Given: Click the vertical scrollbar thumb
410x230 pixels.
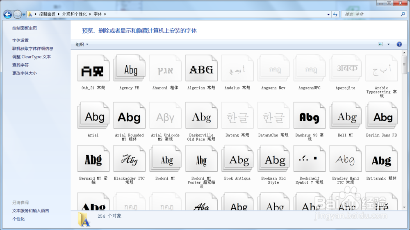Looking at the screenshot, I should (404, 65).
